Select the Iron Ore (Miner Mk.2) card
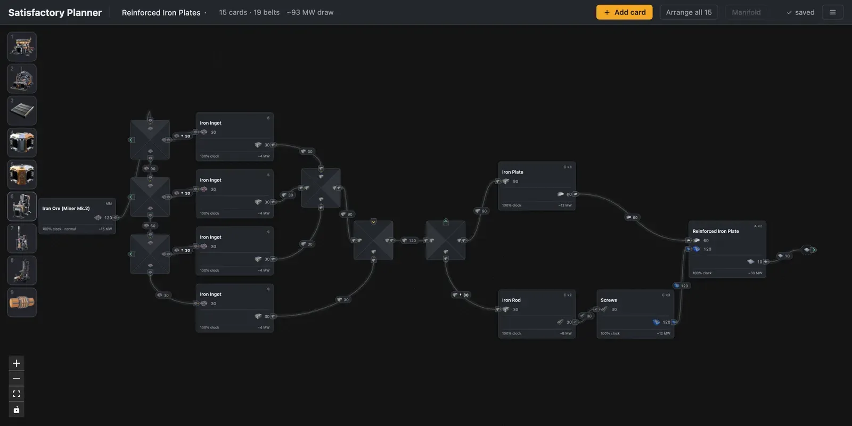Viewport: 852px width, 426px height. (x=77, y=216)
